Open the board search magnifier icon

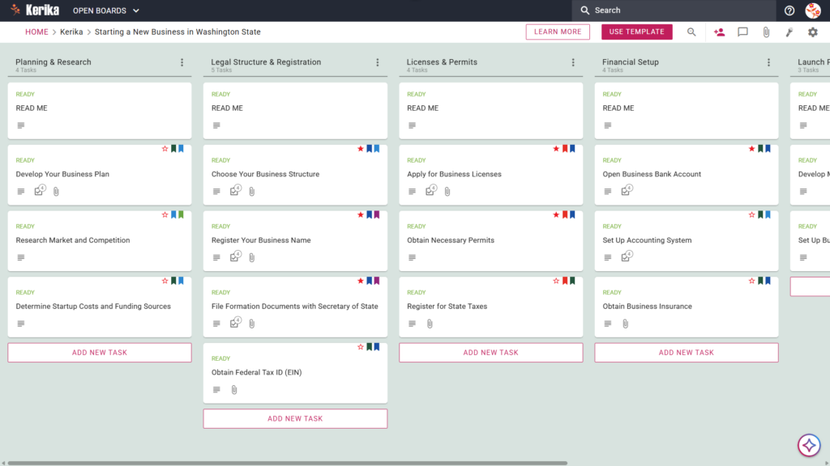(691, 32)
